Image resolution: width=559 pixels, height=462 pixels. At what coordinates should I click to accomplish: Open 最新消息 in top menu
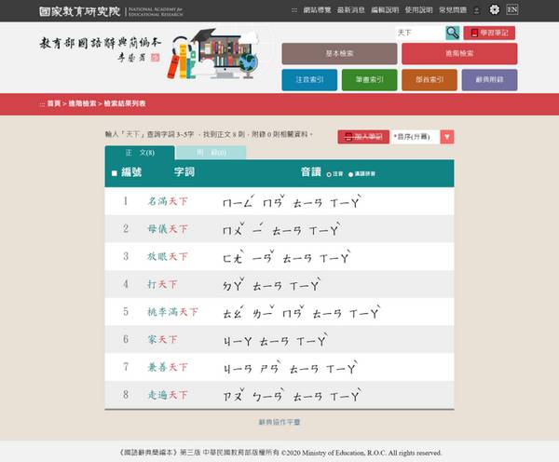click(x=351, y=10)
